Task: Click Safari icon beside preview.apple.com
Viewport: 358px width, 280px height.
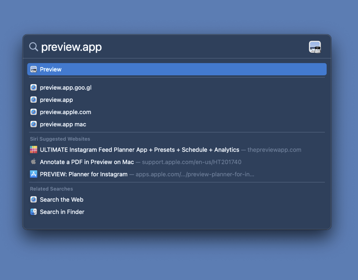Action: [x=34, y=112]
